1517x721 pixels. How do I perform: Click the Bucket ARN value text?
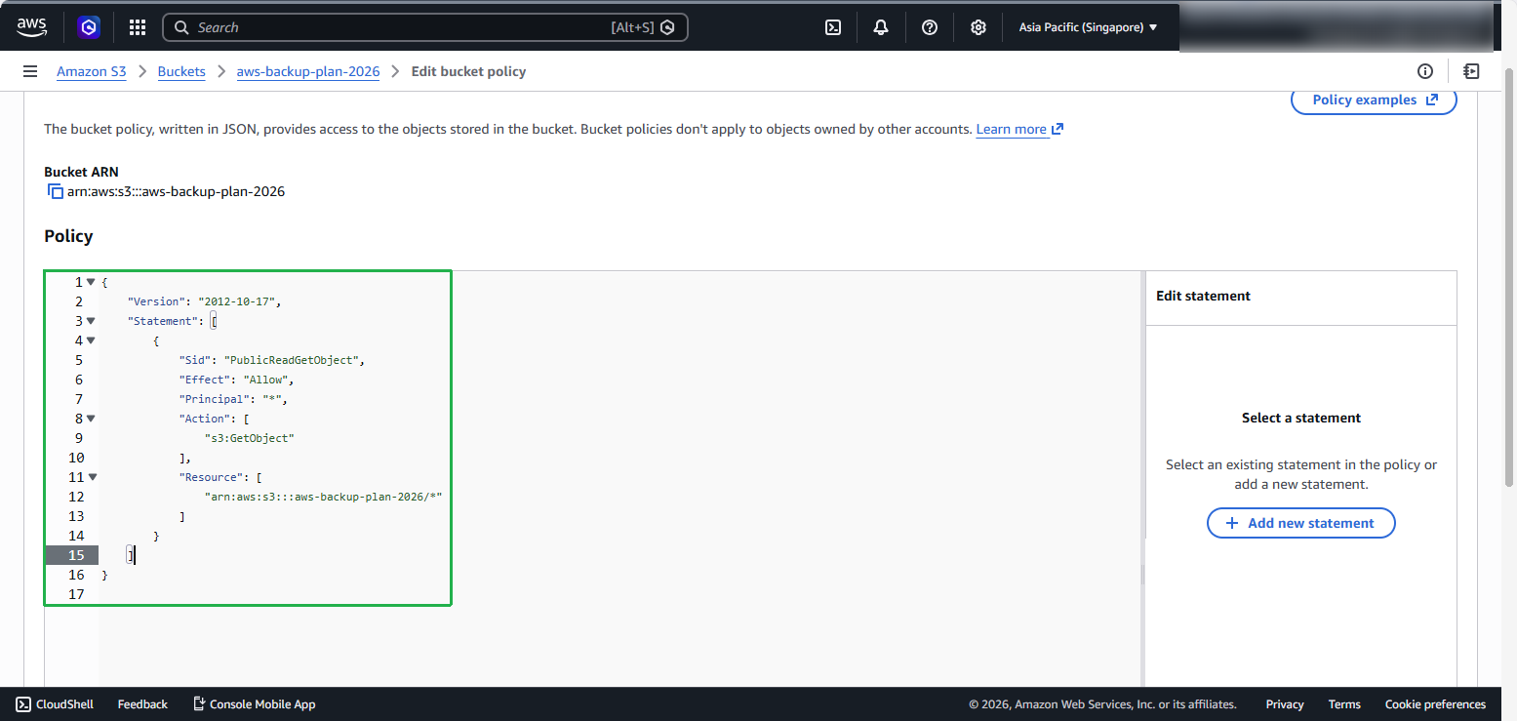click(176, 191)
